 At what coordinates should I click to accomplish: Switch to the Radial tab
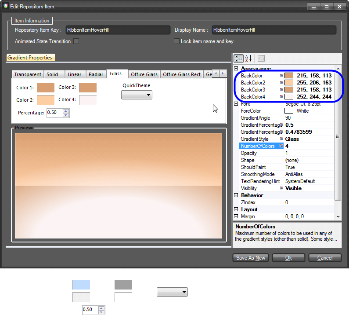click(96, 74)
